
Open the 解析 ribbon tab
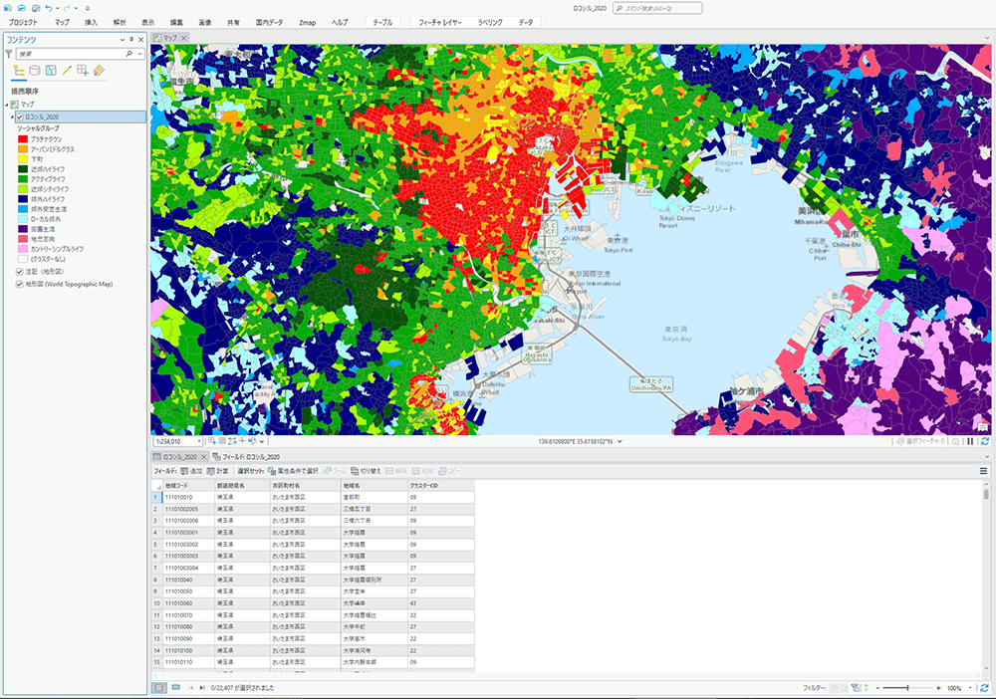click(120, 21)
